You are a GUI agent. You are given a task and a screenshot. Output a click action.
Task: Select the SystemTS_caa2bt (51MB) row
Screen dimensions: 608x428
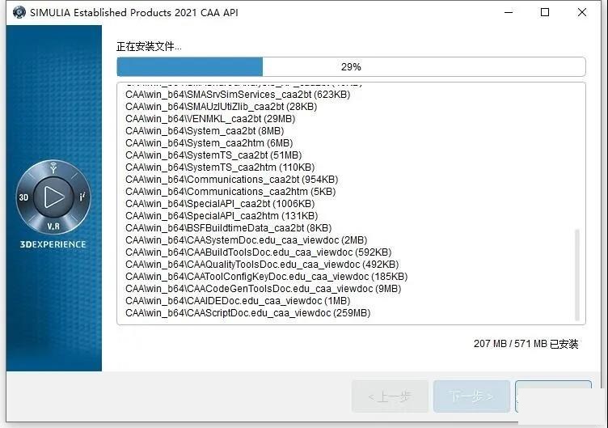213,155
